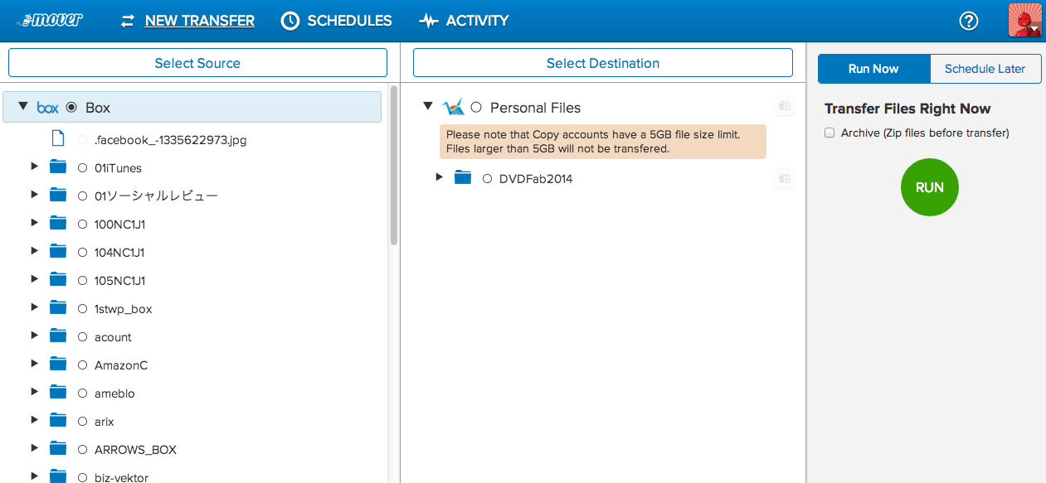Screen dimensions: 1046x483
Task: Select the 01iTunes radio button
Action: point(82,168)
